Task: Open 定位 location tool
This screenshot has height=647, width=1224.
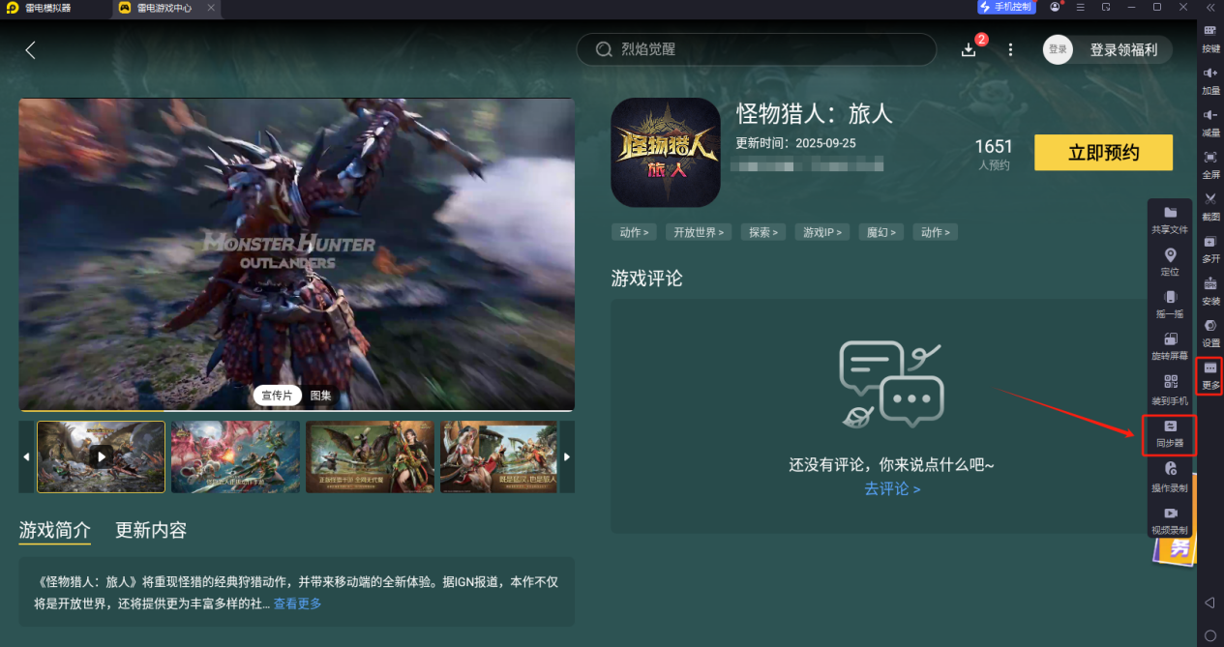Action: 1170,262
